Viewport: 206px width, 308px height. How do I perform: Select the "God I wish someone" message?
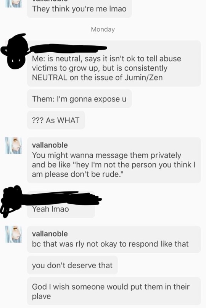point(114,291)
